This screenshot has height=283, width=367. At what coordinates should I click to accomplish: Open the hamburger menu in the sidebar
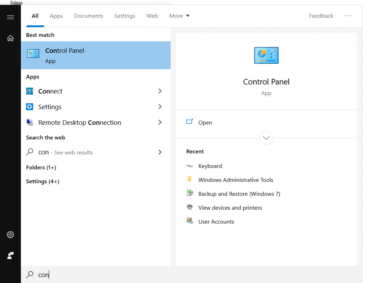(10, 17)
